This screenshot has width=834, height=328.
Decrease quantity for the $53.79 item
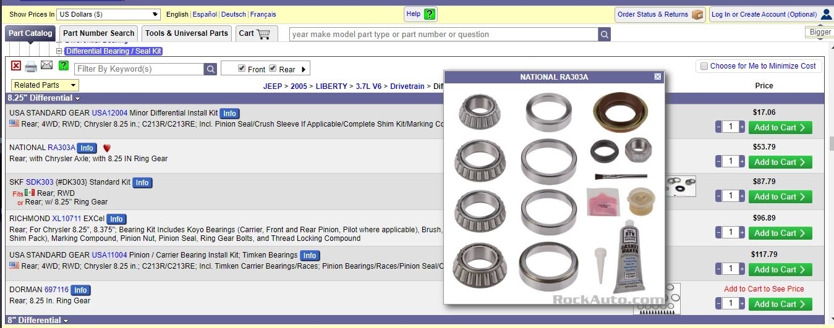point(718,162)
